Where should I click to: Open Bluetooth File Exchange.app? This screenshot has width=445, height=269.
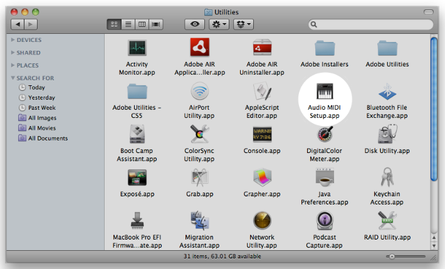(x=387, y=93)
